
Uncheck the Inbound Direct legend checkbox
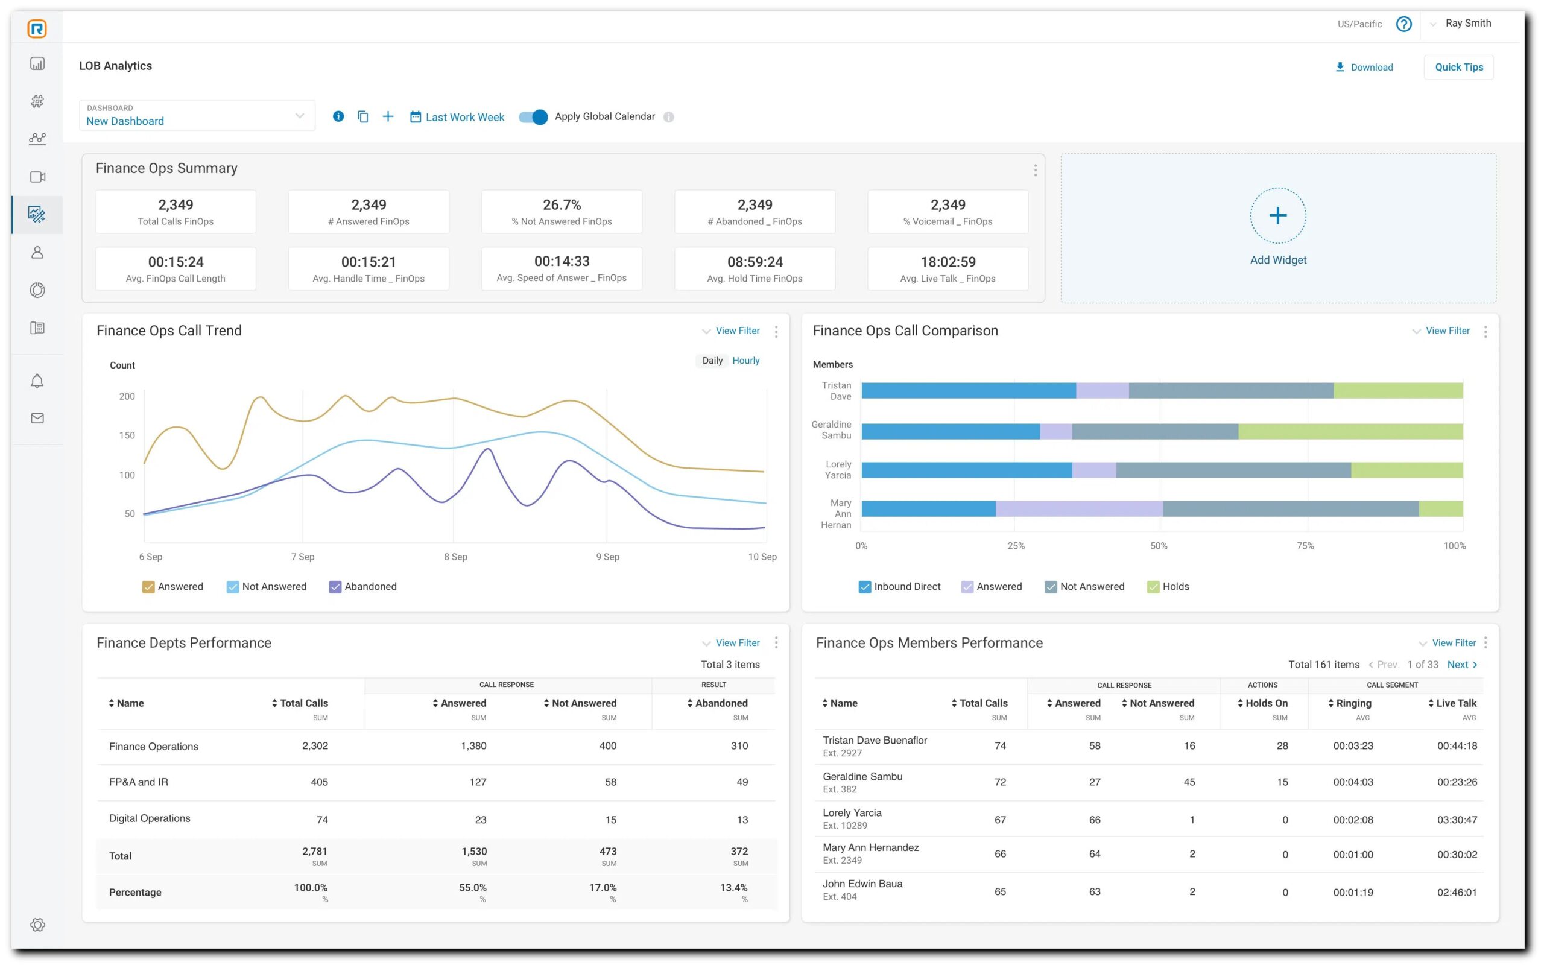tap(864, 587)
